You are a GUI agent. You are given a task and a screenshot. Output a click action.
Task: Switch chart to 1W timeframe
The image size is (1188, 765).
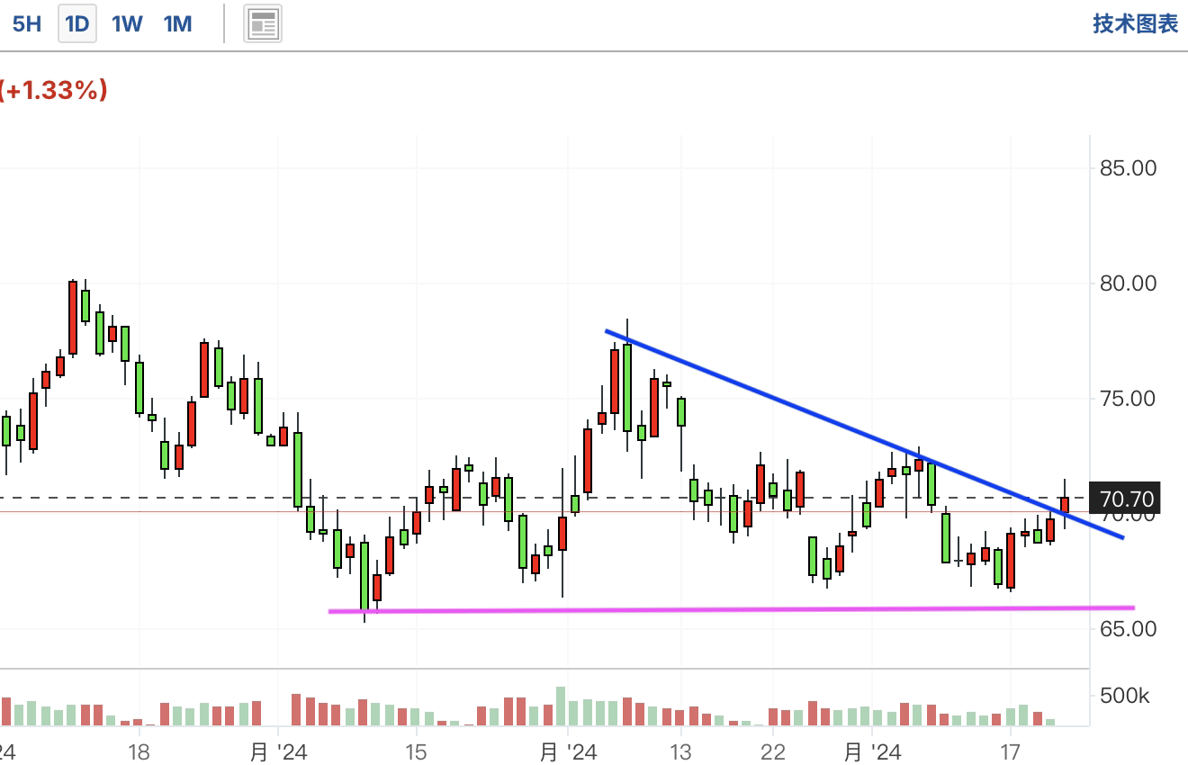pos(127,24)
